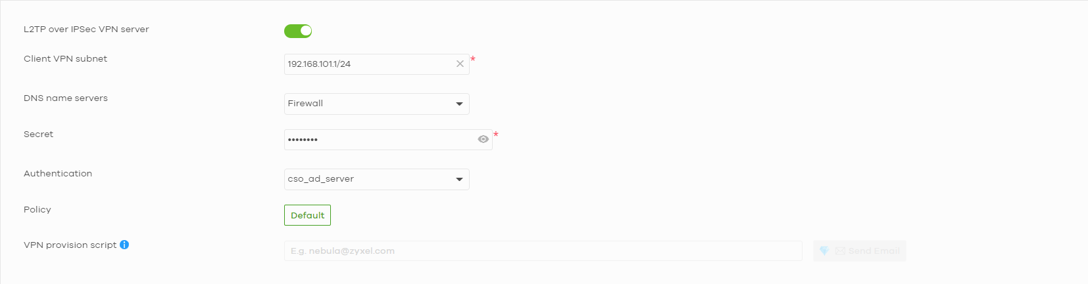The height and width of the screenshot is (284, 1088).
Task: Click the Send Email button
Action: pos(860,251)
